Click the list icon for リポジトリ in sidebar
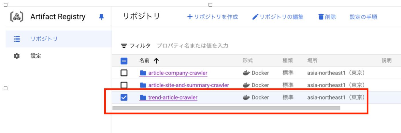 pos(17,39)
